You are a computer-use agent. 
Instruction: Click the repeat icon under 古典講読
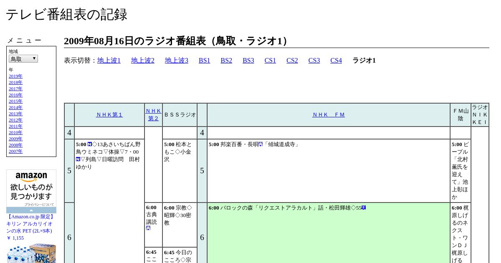[x=148, y=228]
